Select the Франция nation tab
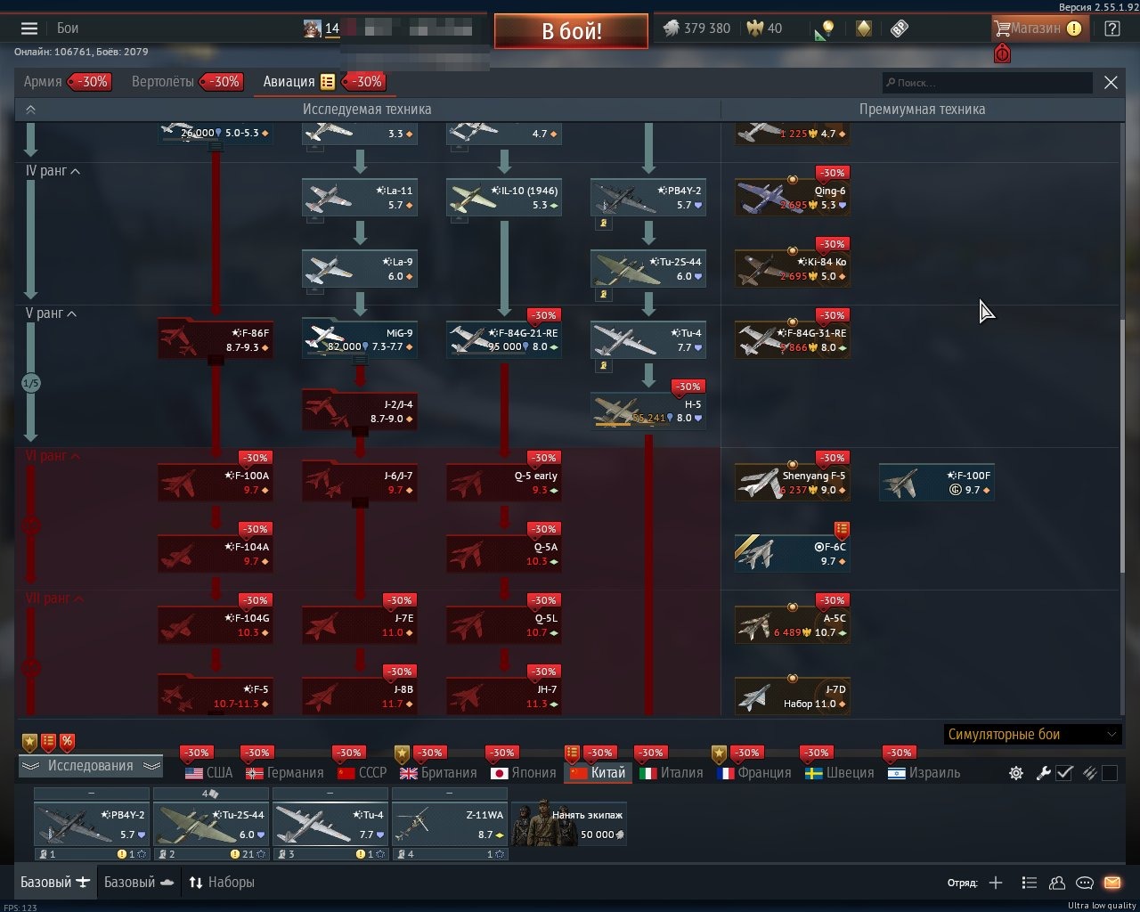1140x912 pixels. pos(754,773)
